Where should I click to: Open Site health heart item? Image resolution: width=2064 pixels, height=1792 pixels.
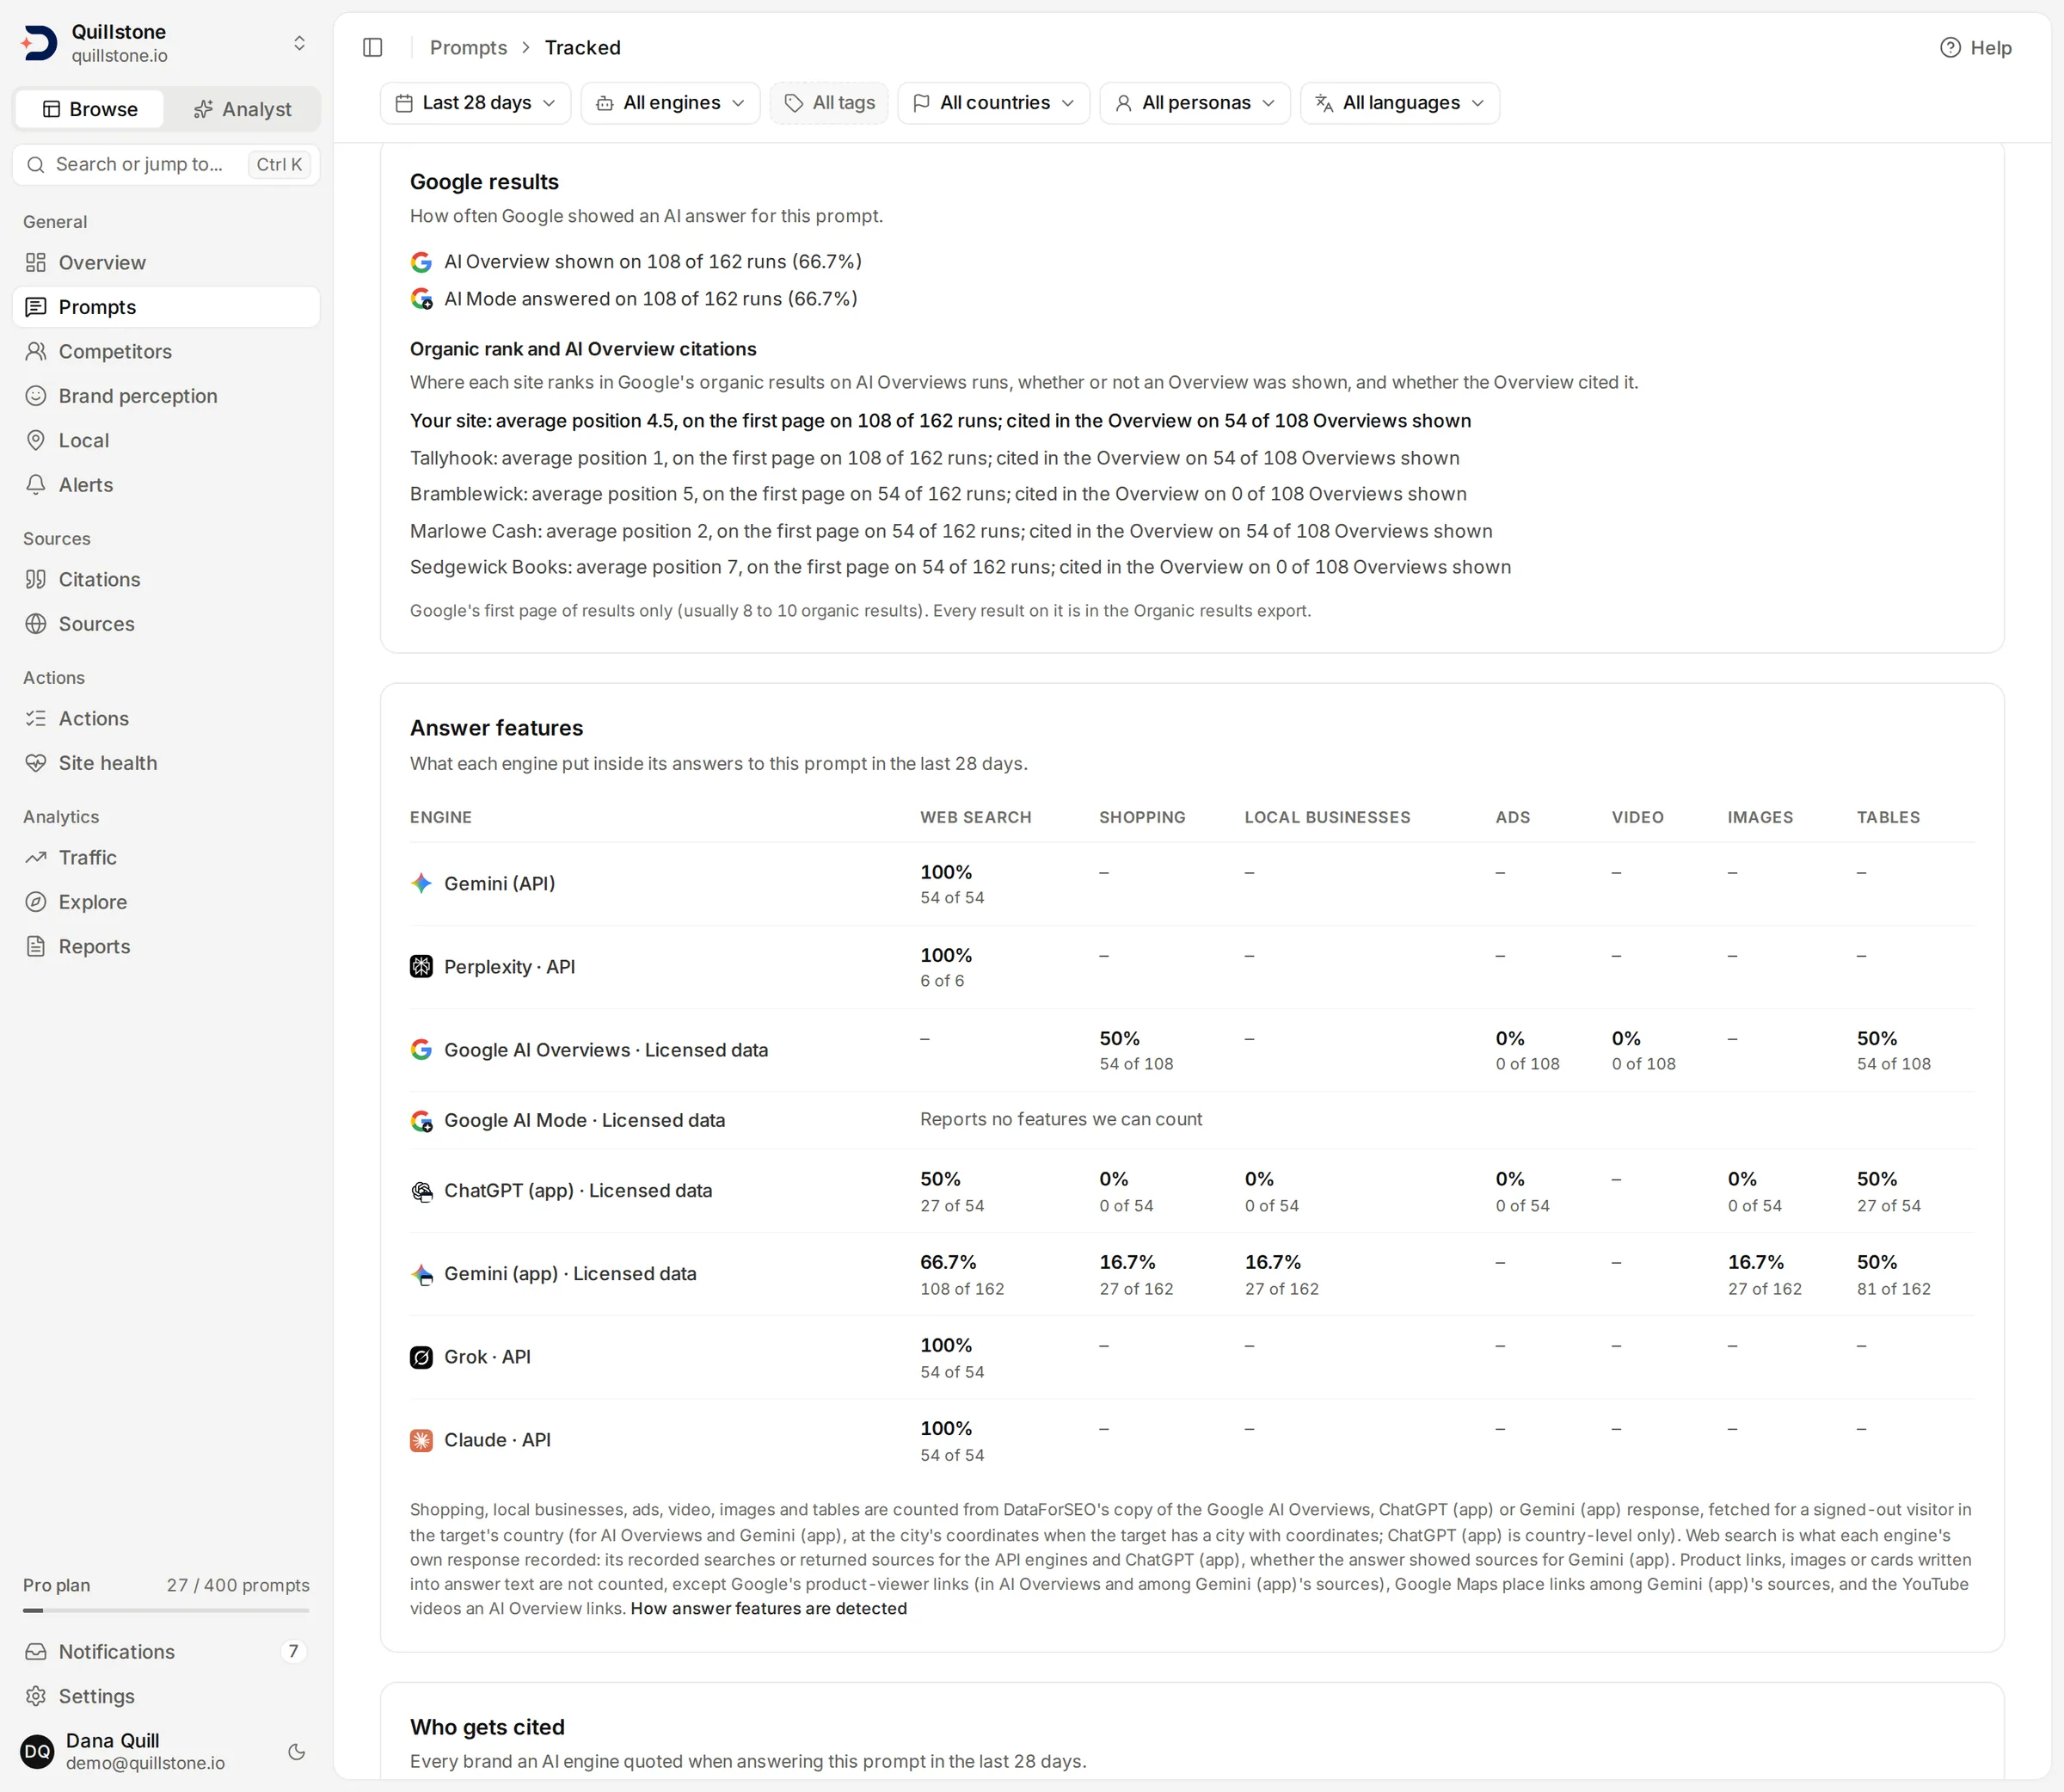click(166, 762)
